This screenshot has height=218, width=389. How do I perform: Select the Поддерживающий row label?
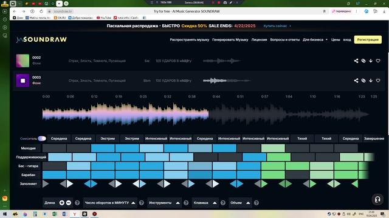tap(31, 157)
